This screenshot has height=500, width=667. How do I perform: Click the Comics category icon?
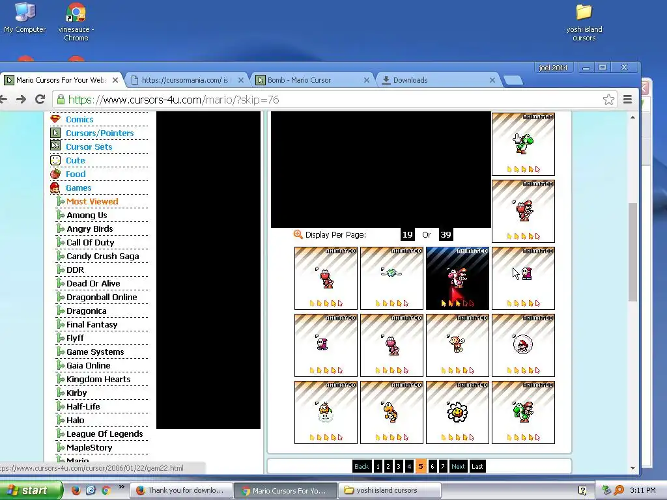pos(55,119)
